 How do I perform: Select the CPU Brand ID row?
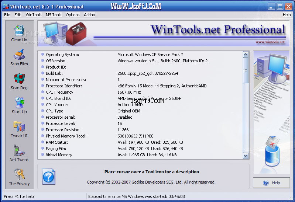[141, 98]
